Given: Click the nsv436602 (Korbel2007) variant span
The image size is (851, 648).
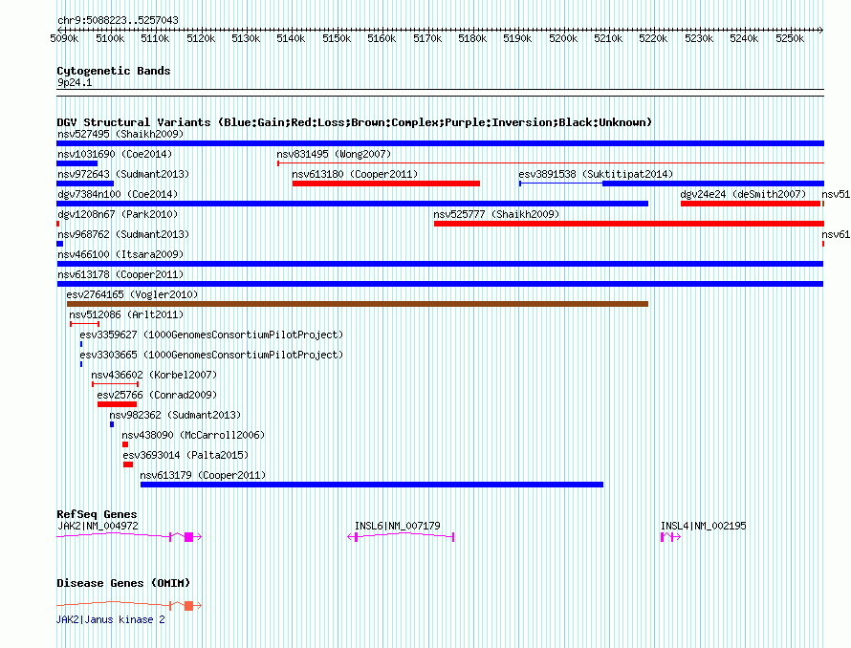Looking at the screenshot, I should coord(115,384).
